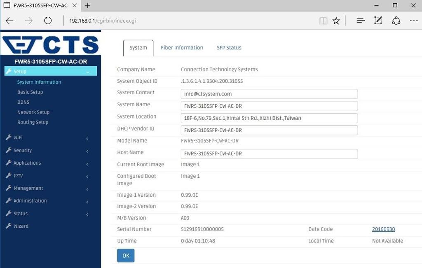422x268 pixels.
Task: Click the wrench icon next to Setup
Action: (9, 71)
